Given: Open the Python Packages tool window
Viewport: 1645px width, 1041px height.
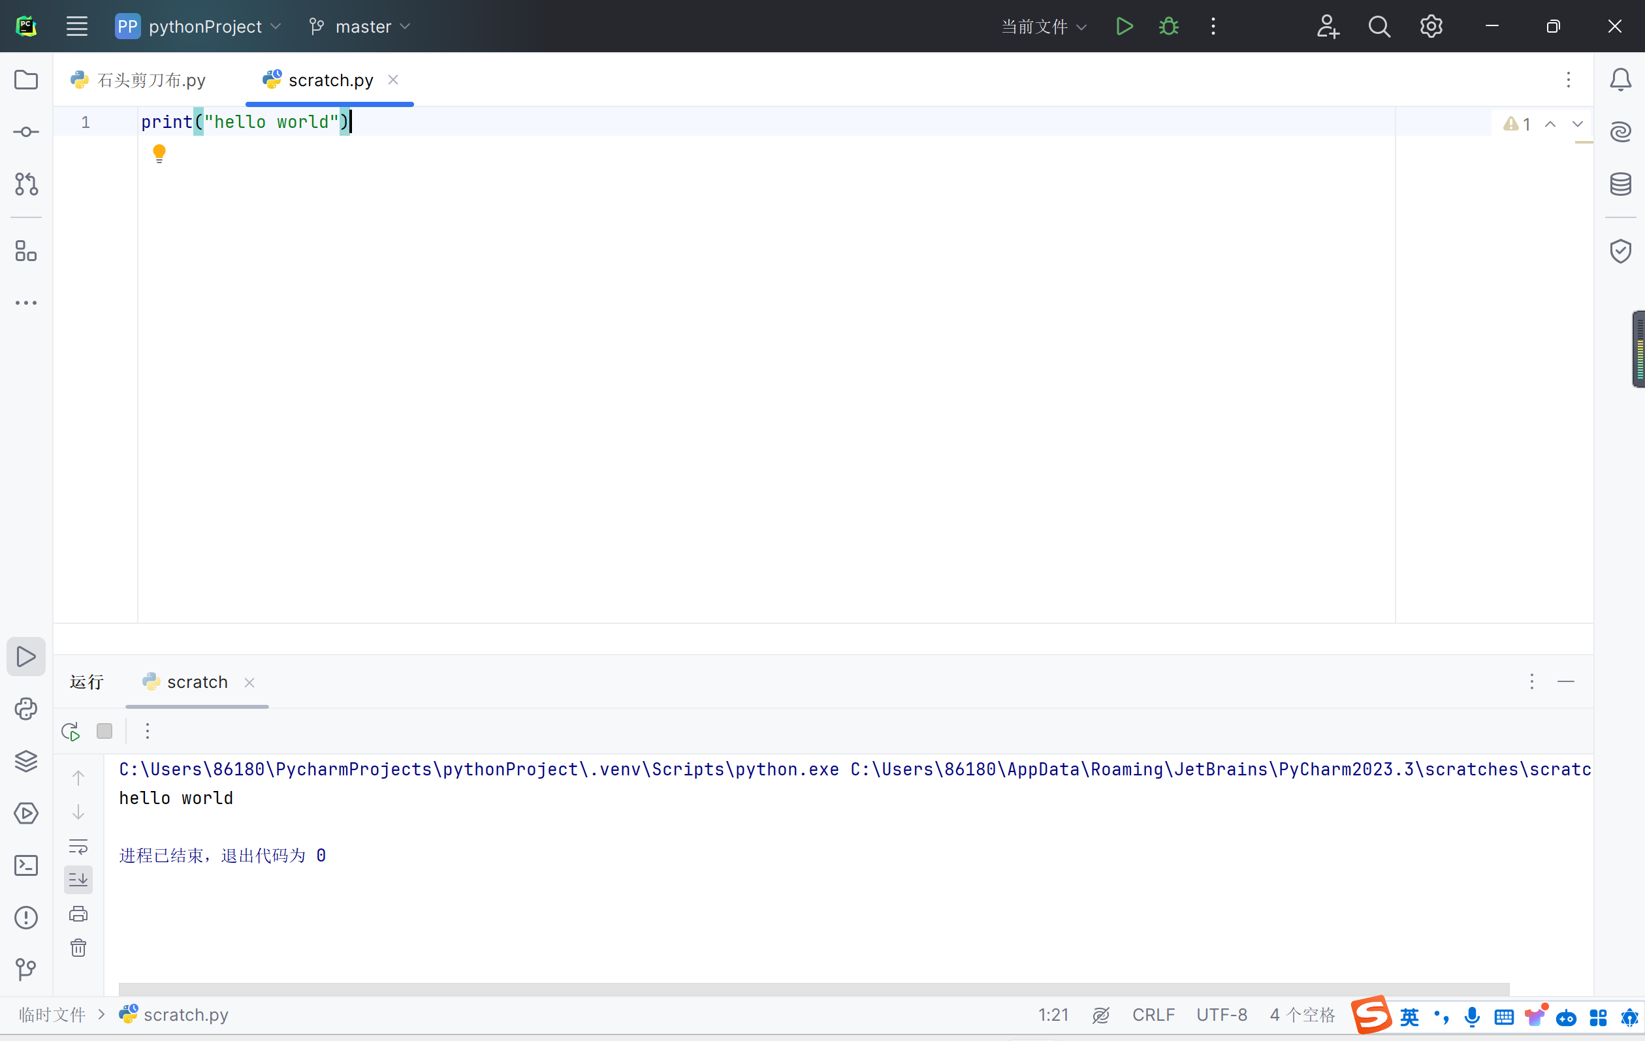Looking at the screenshot, I should (x=26, y=760).
